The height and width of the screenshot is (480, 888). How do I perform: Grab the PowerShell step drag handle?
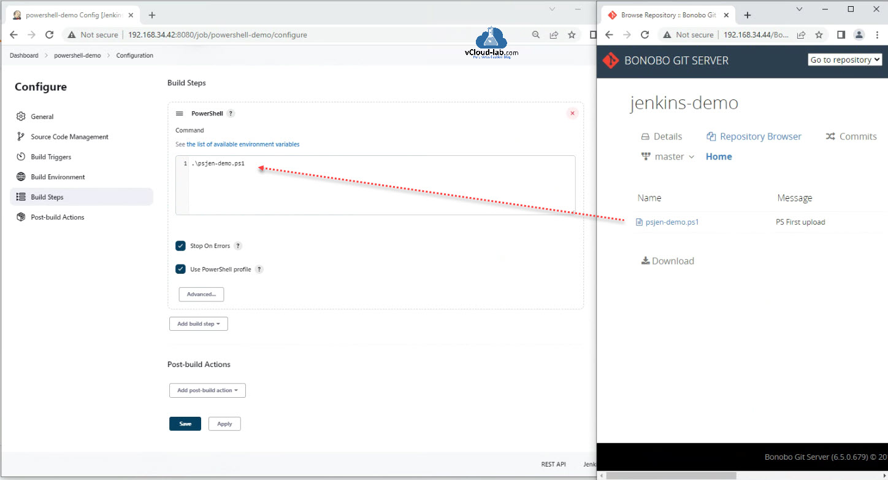180,114
